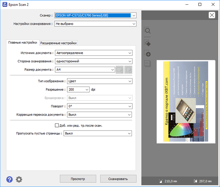Open Размер документа A4 dropdown
The image size is (220, 187).
click(85, 70)
